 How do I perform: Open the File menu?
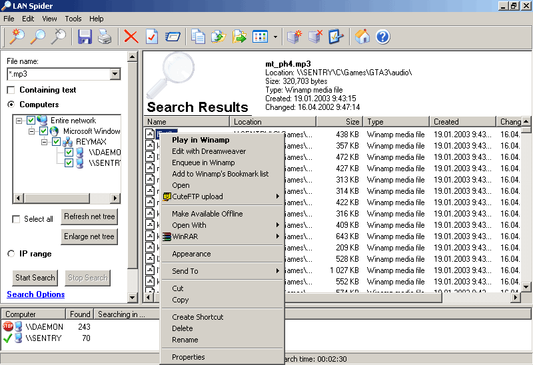[9, 19]
